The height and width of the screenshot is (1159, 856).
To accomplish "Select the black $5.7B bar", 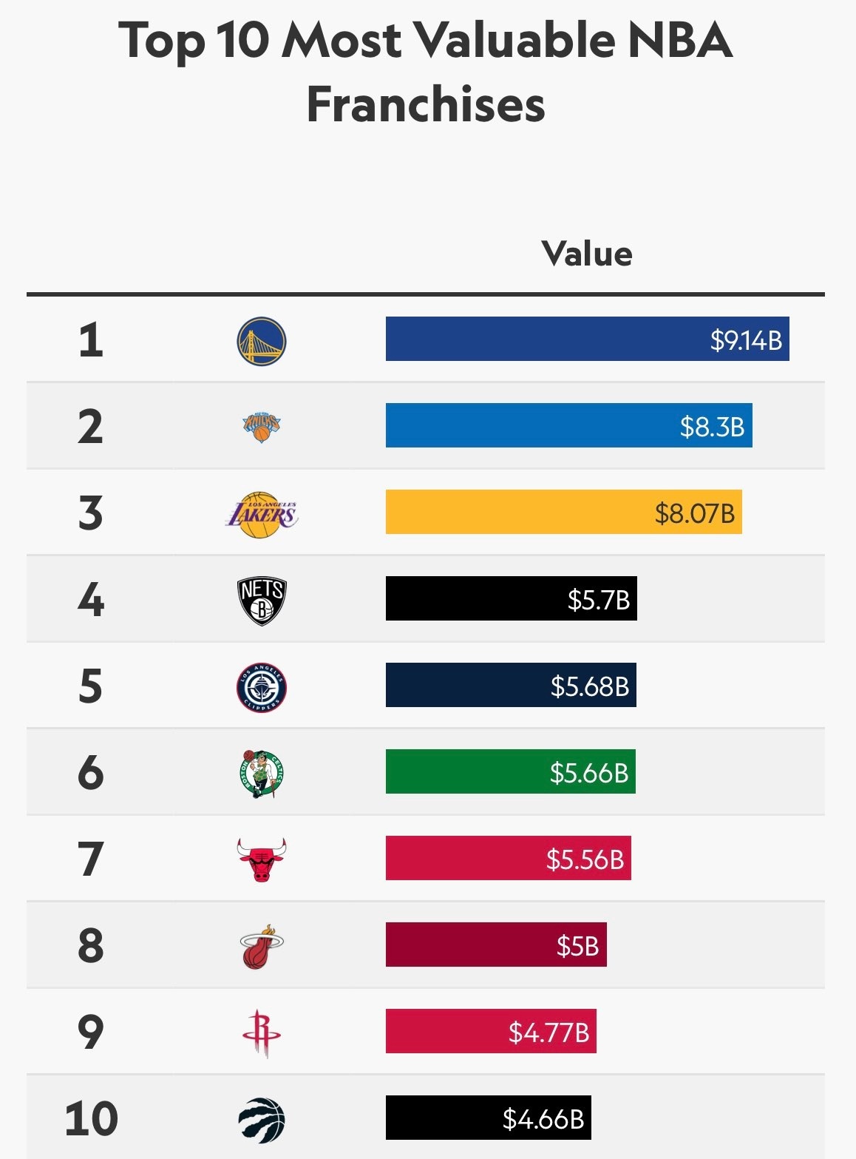I will [512, 598].
